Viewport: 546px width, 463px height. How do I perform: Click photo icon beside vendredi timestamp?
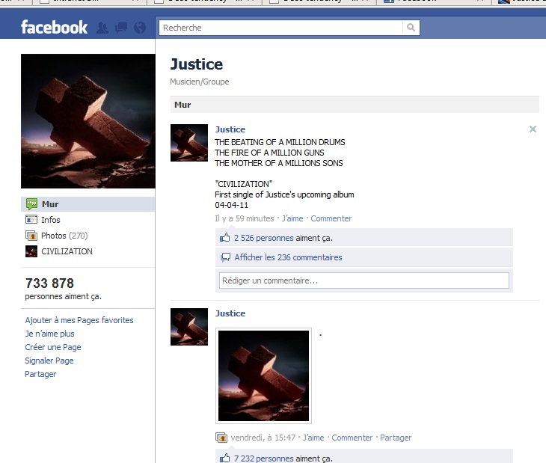pos(221,438)
